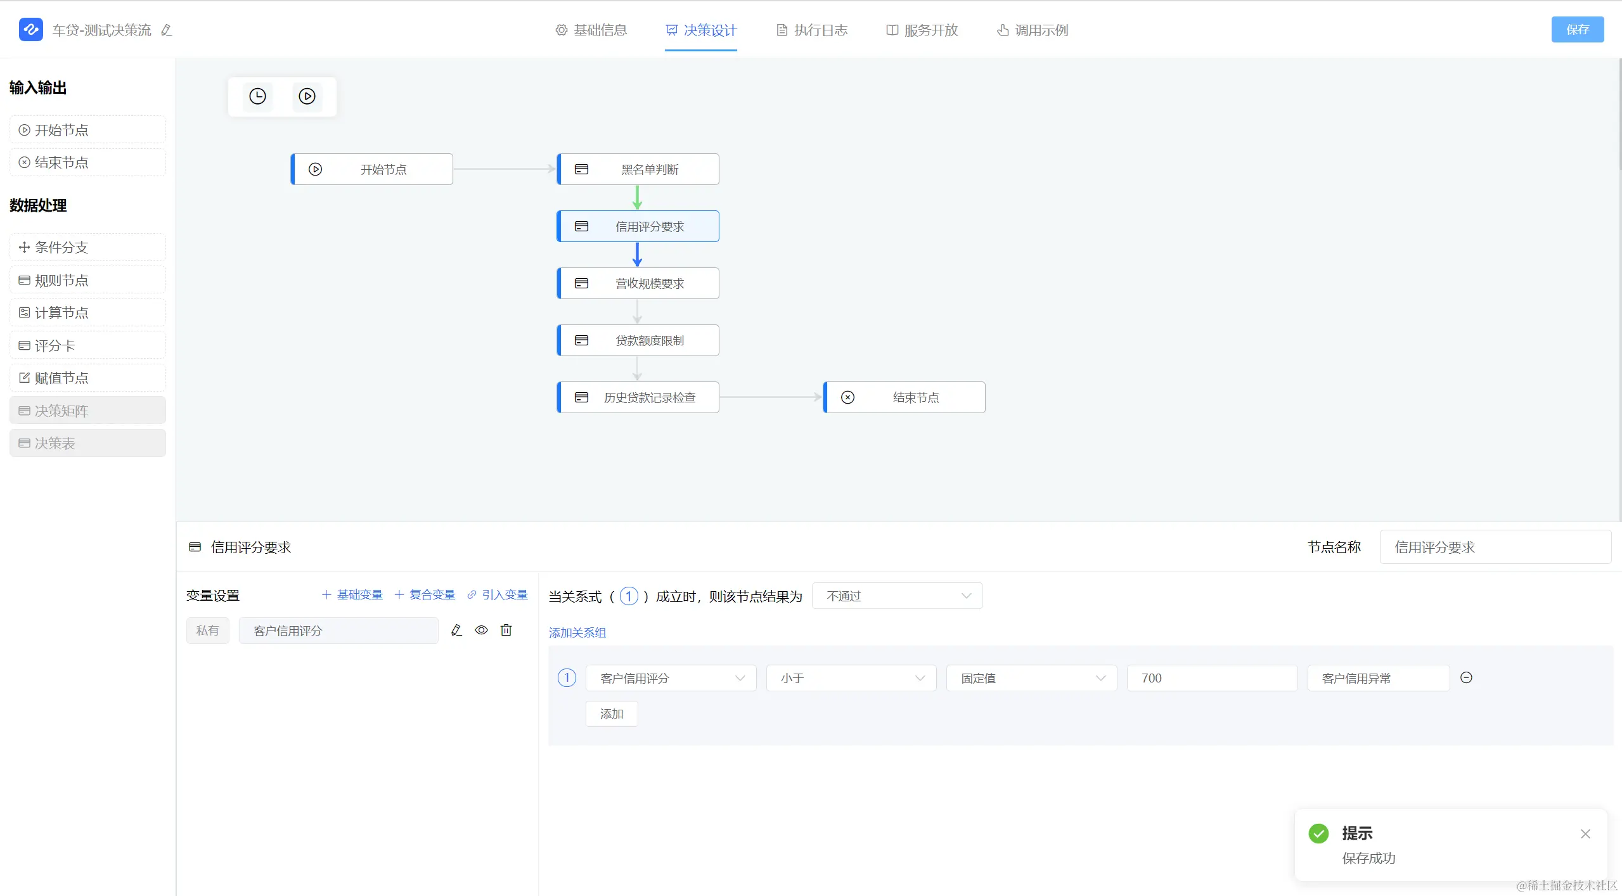Switch to the 执行日志 tab

(812, 30)
